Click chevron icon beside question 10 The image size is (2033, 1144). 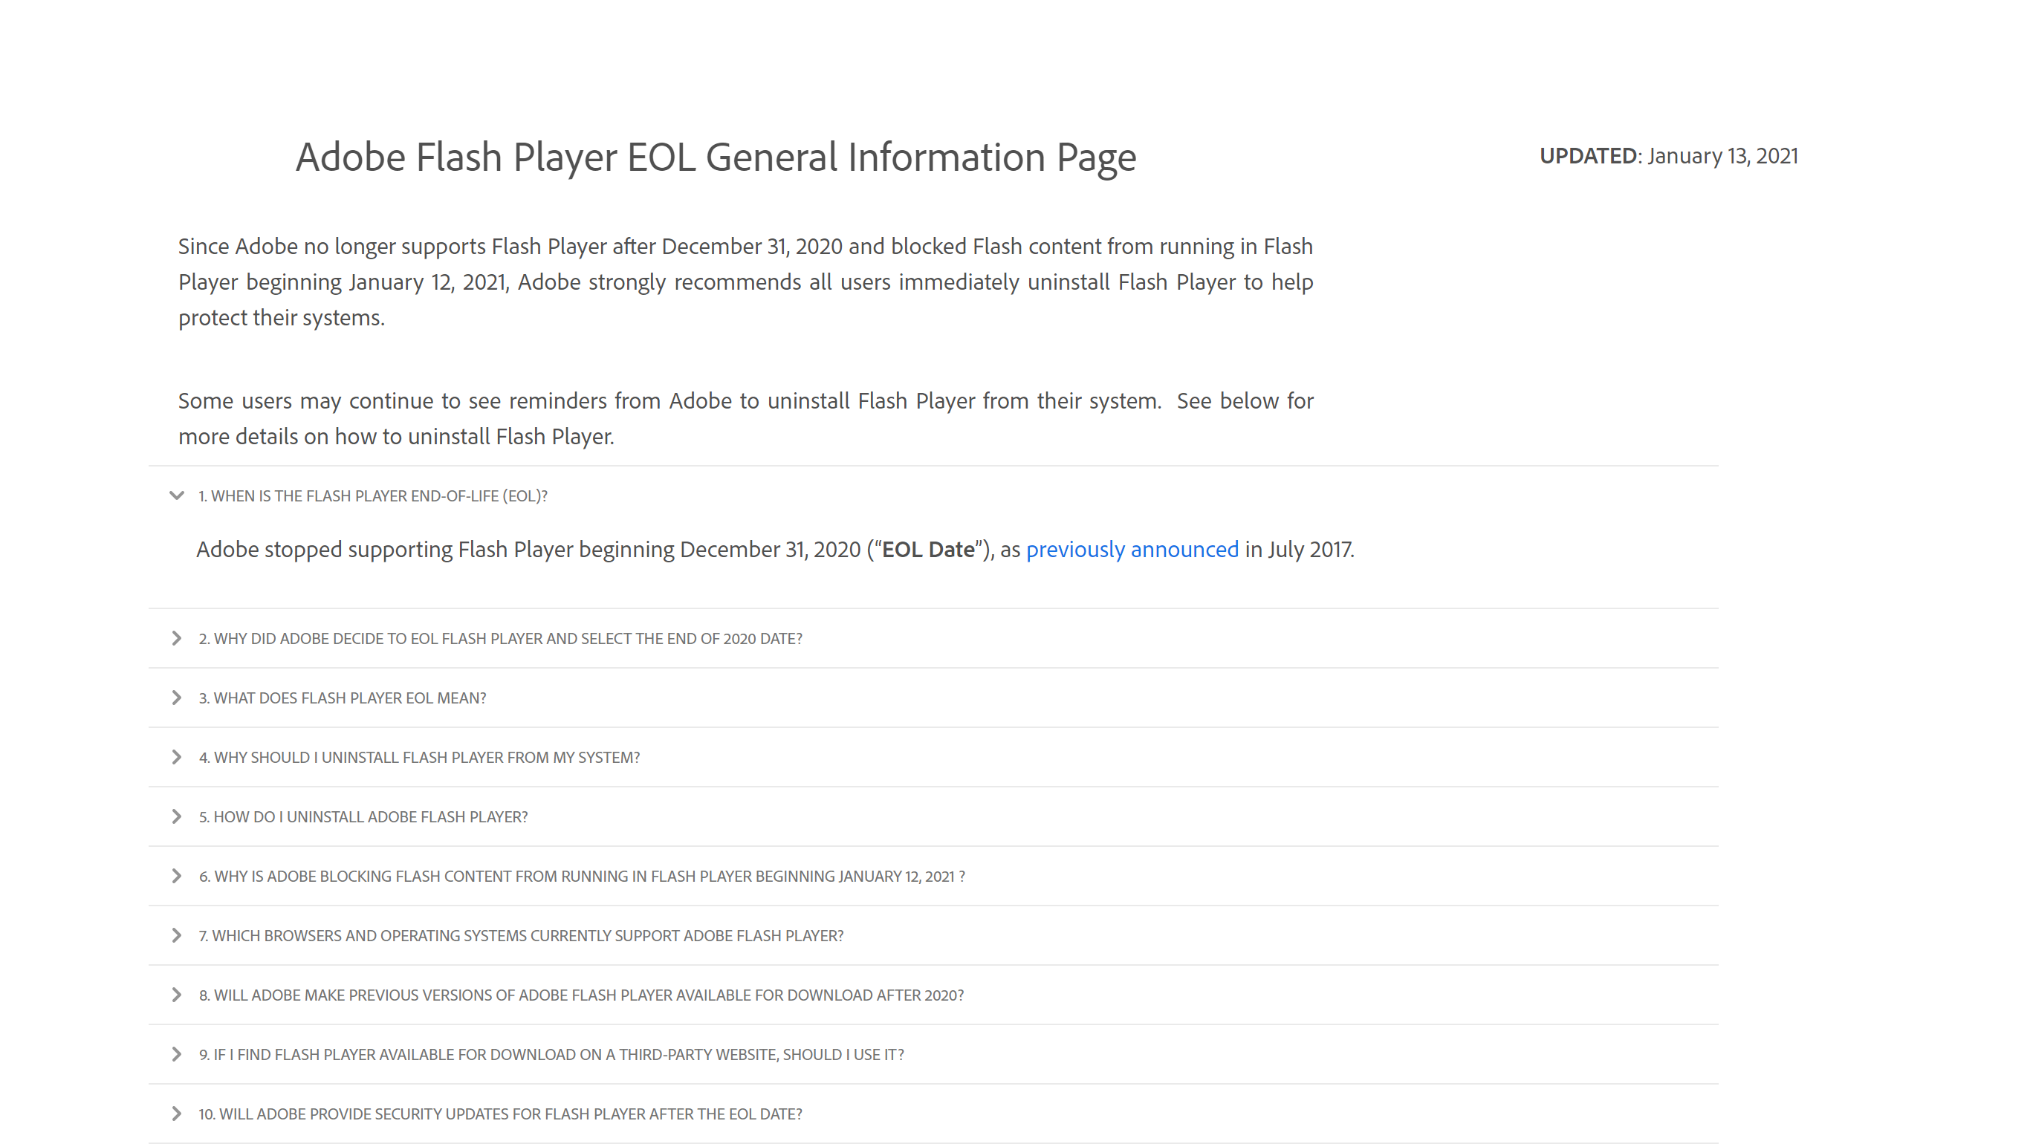[177, 1114]
